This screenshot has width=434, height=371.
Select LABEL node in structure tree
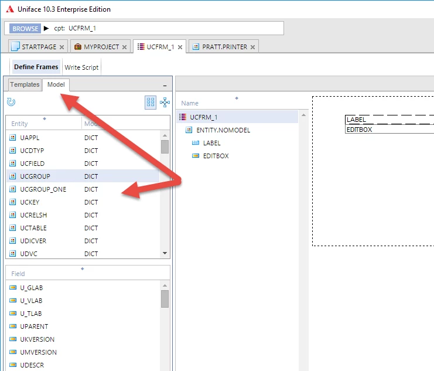tap(212, 143)
